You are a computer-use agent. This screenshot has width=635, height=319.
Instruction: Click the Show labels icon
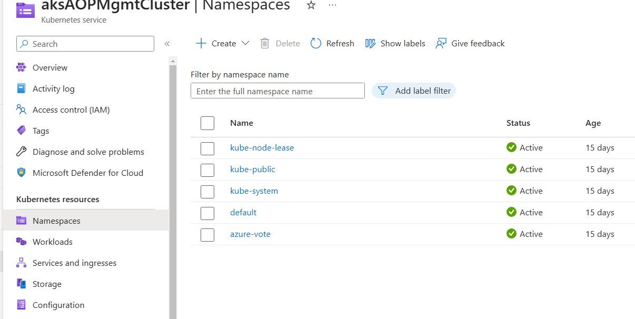point(370,43)
